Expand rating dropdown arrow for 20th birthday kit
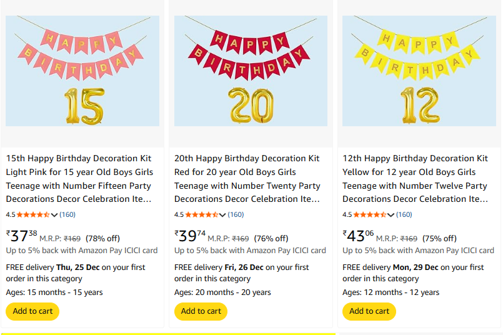The image size is (503, 335). click(x=222, y=215)
